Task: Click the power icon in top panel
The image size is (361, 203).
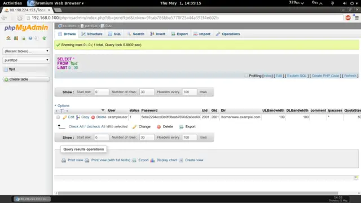Action: point(352,3)
